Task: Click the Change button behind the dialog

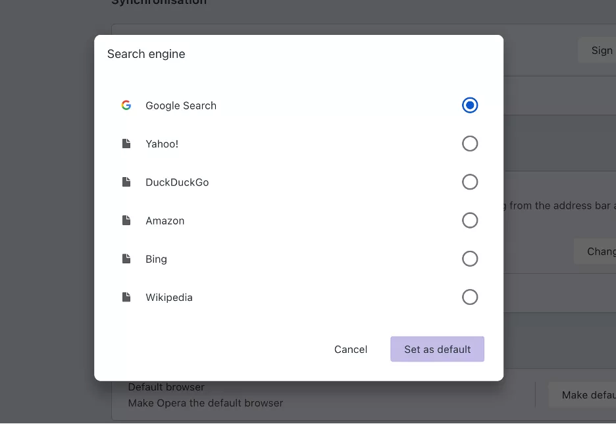Action: 596,252
